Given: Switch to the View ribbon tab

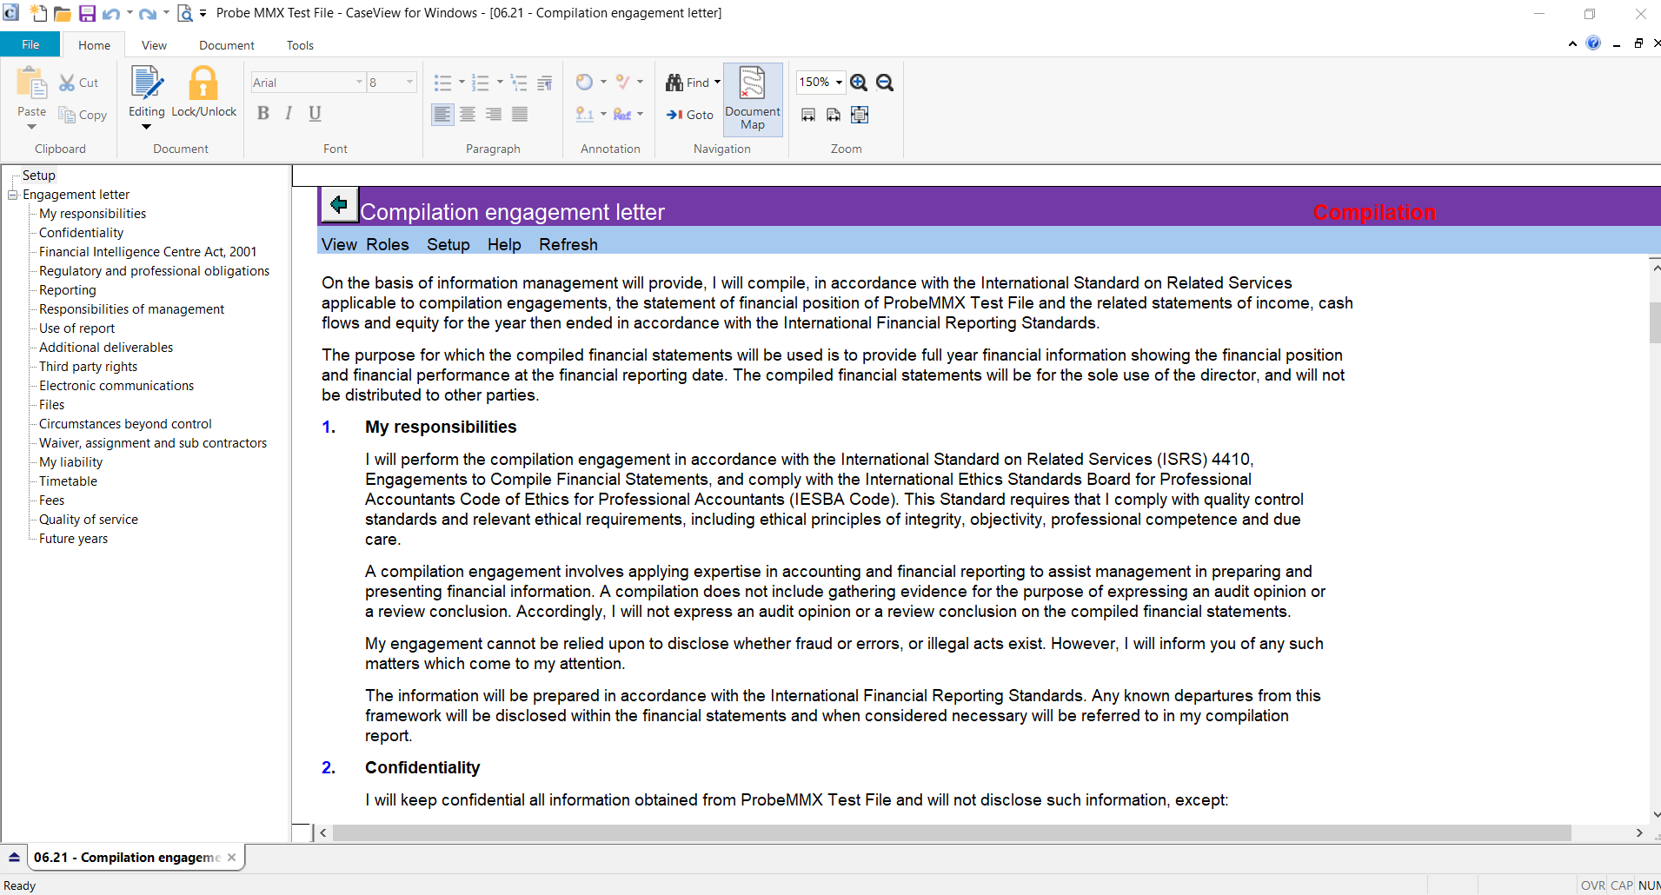Looking at the screenshot, I should tap(154, 45).
